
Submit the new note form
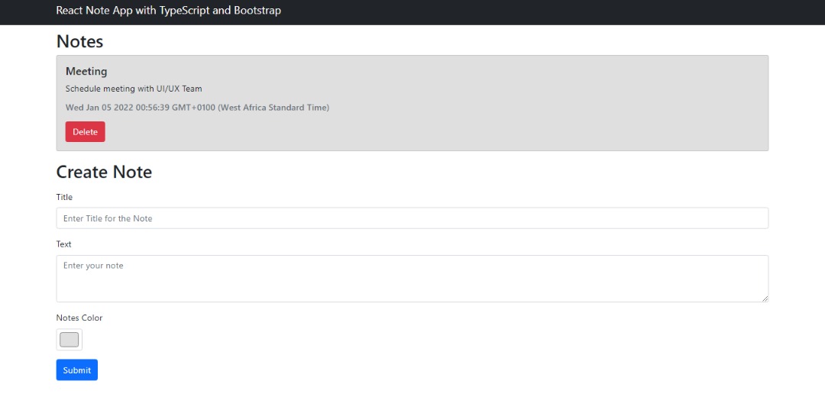(77, 370)
